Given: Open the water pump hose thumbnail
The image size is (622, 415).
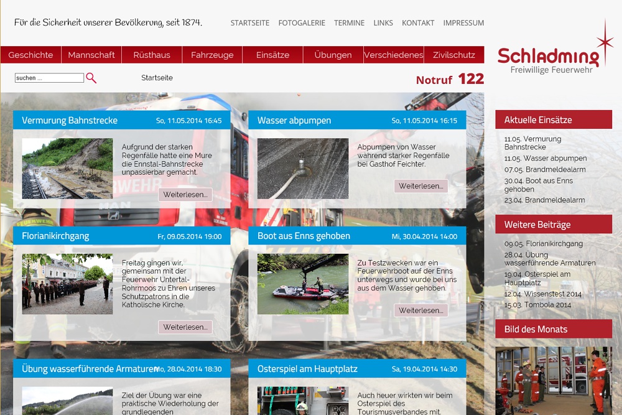Looking at the screenshot, I should click(x=303, y=169).
